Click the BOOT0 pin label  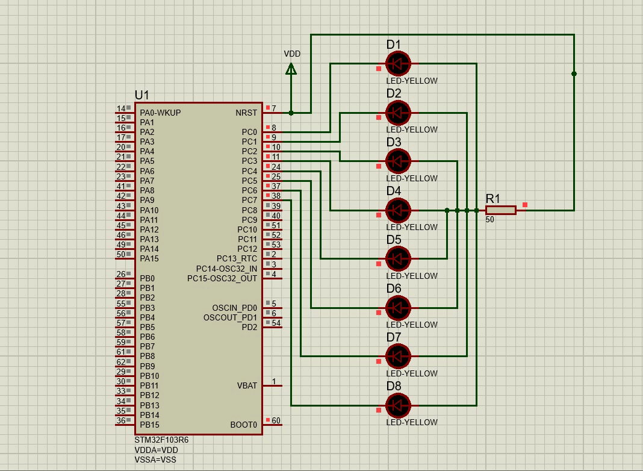(x=244, y=425)
